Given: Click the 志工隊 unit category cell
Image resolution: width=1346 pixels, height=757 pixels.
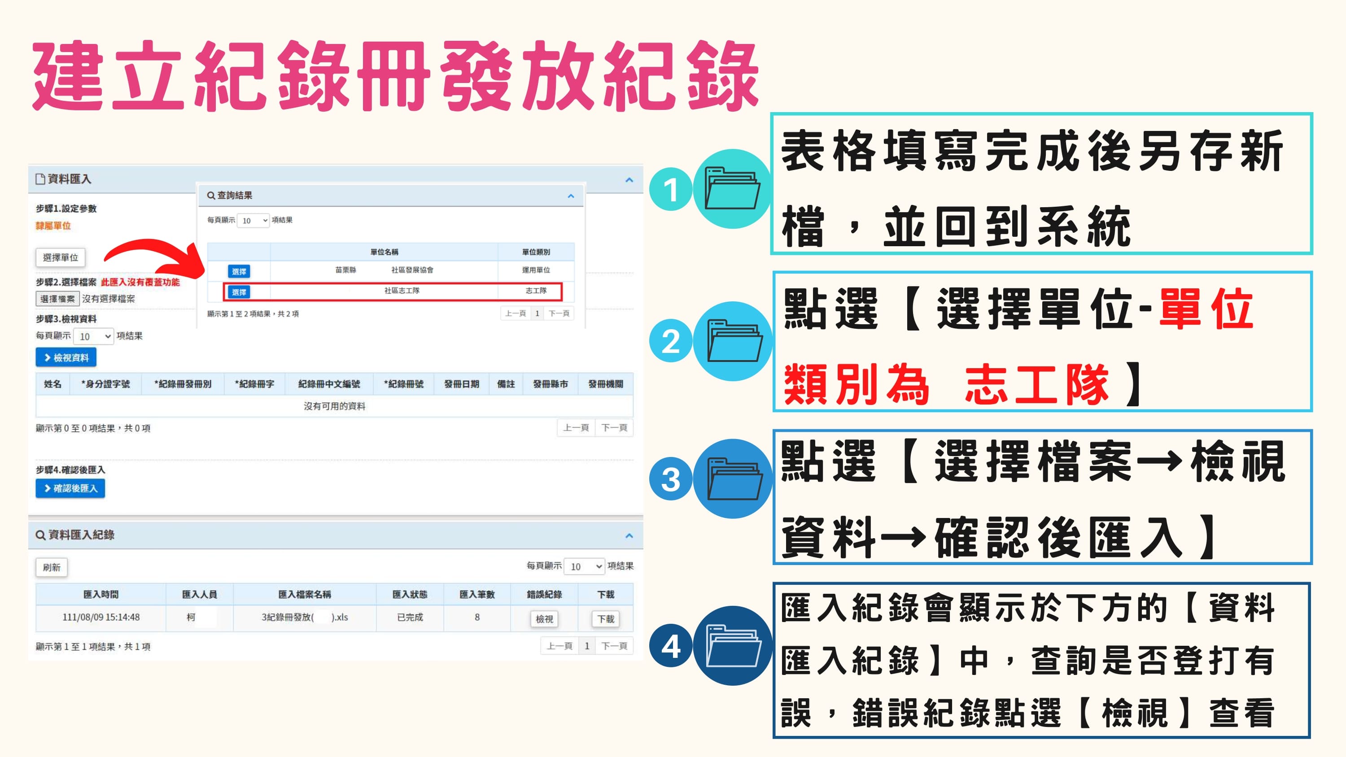Looking at the screenshot, I should click(x=536, y=291).
